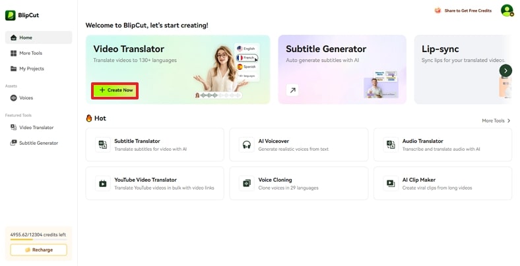Screen dimensions: 520x266
Task: Click the AI Clip Maker icon
Action: (390, 183)
